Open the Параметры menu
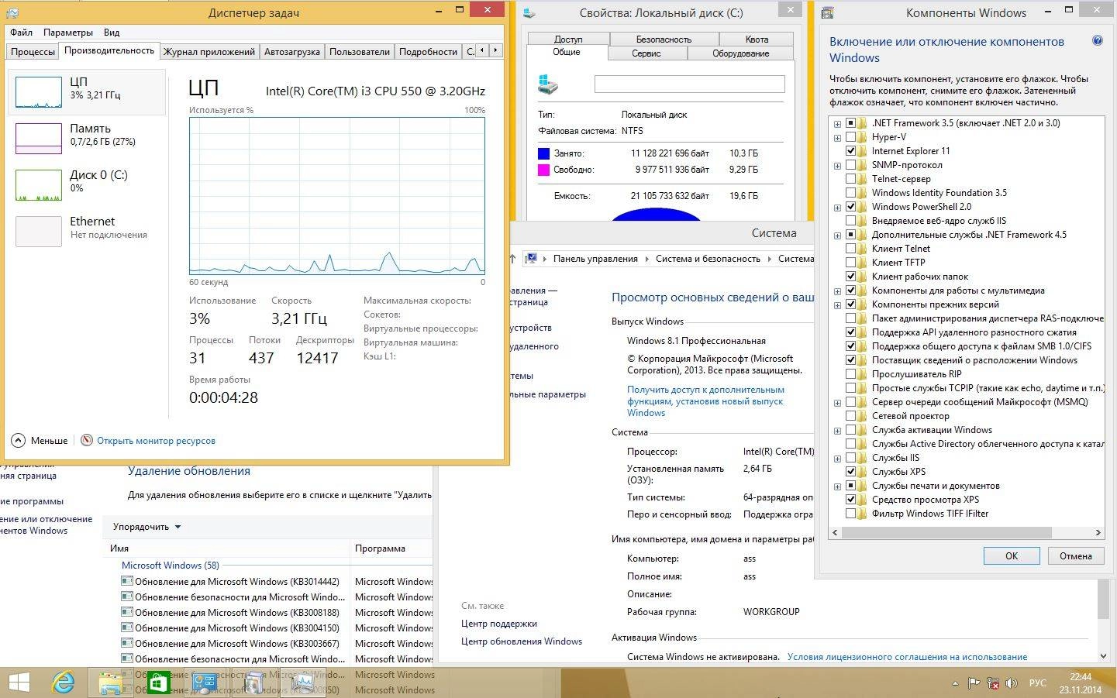The width and height of the screenshot is (1117, 698). (x=68, y=33)
